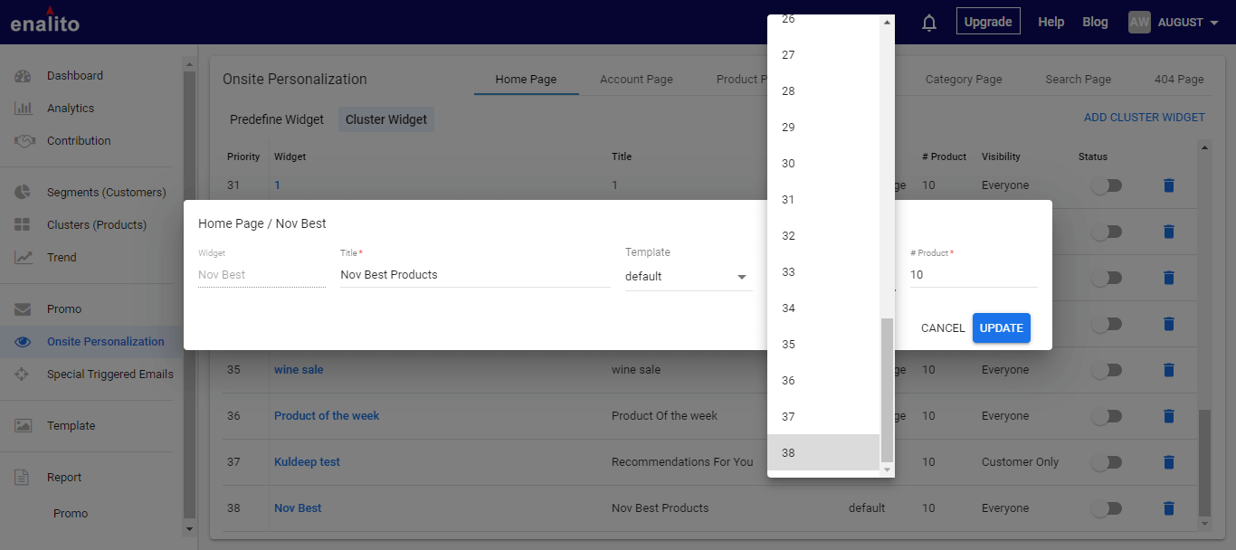Switch to the Account Page tab

click(x=636, y=80)
